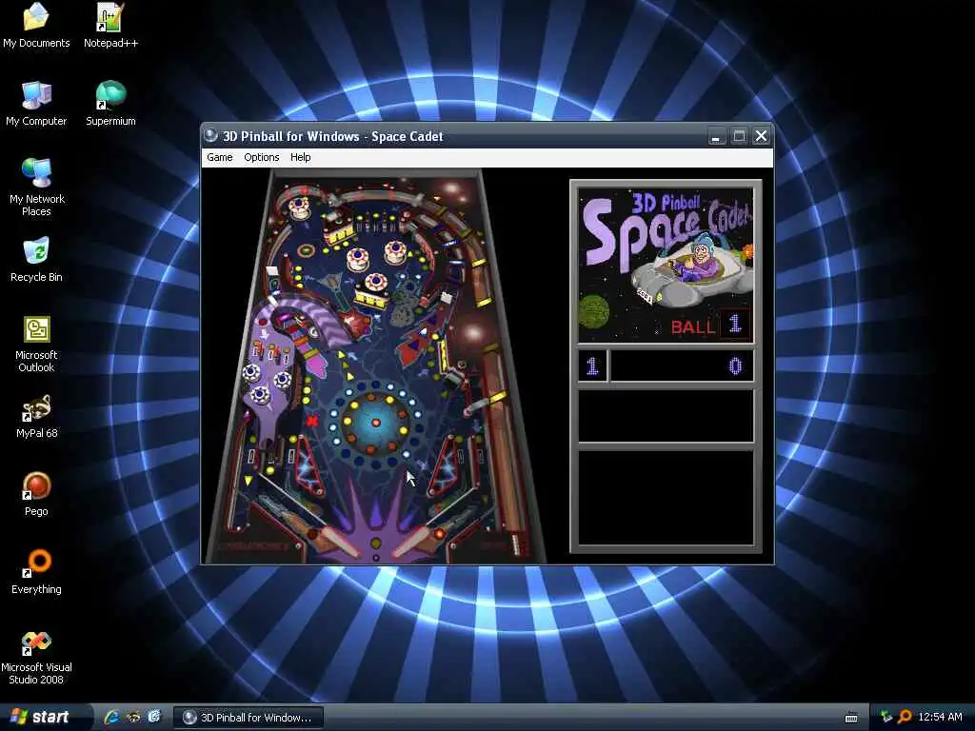Click the magnifier icon in system tray

905,717
